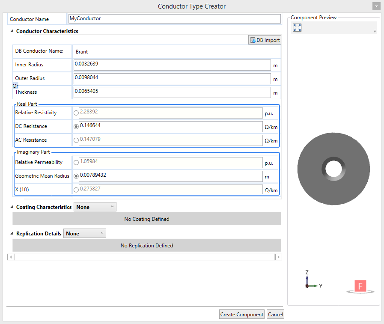Select the DC Resistance radio button
This screenshot has height=324, width=384.
click(x=76, y=127)
